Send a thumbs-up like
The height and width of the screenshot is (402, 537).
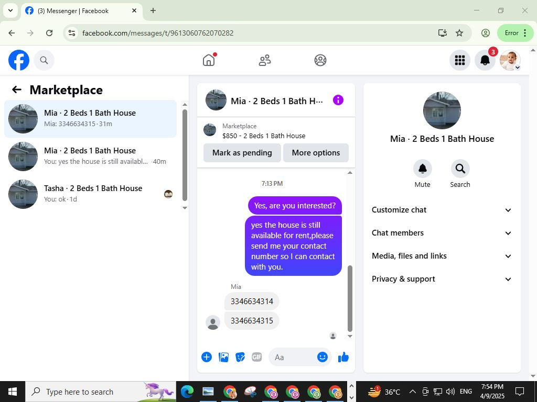click(x=343, y=357)
